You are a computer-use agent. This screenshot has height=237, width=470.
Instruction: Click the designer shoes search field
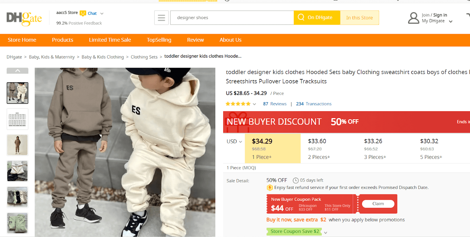coord(232,18)
